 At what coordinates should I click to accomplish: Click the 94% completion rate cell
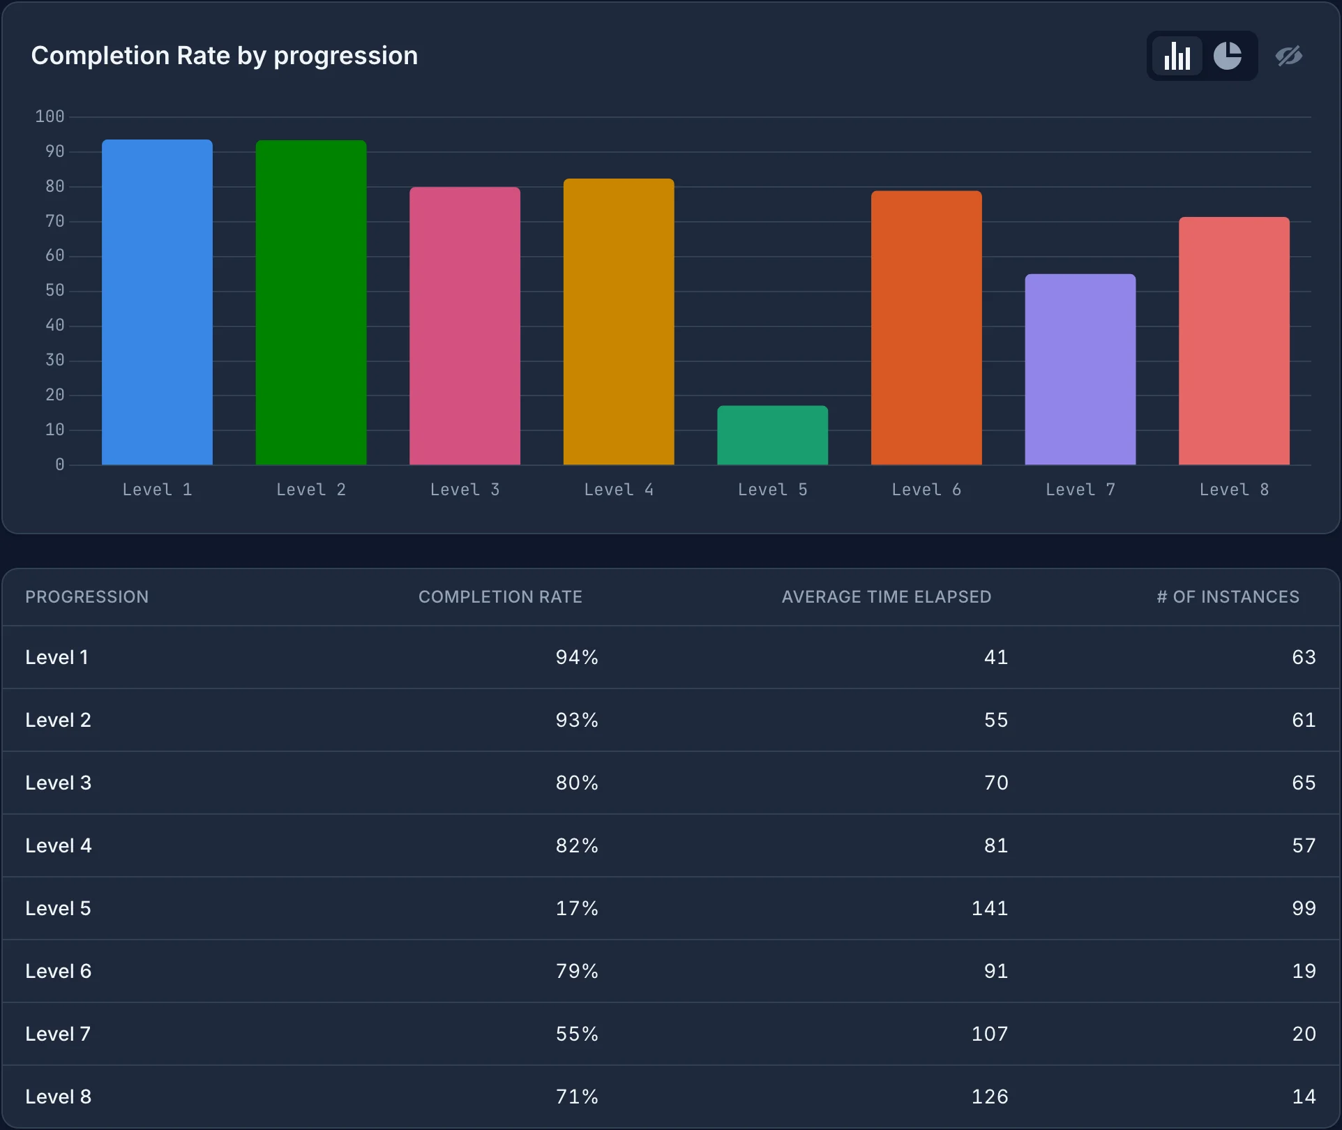(577, 657)
